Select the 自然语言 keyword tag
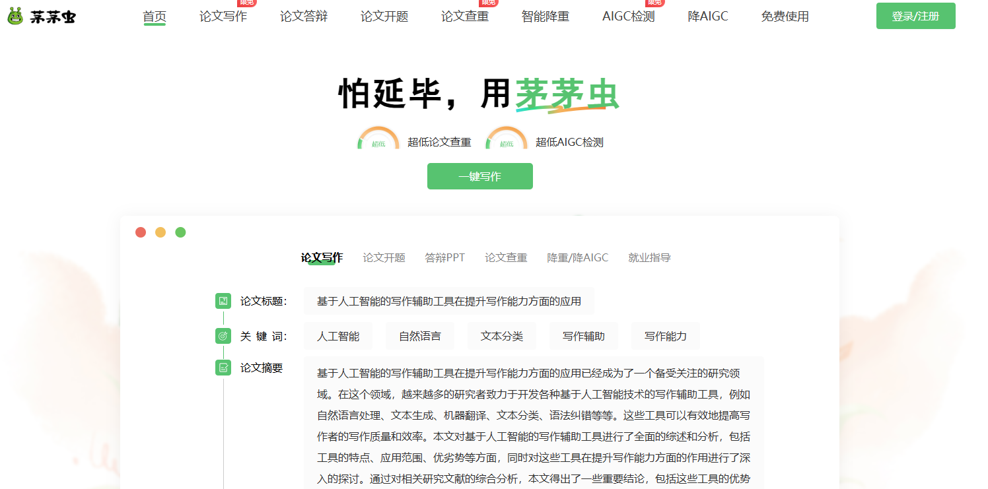The width and height of the screenshot is (988, 489). tap(420, 336)
